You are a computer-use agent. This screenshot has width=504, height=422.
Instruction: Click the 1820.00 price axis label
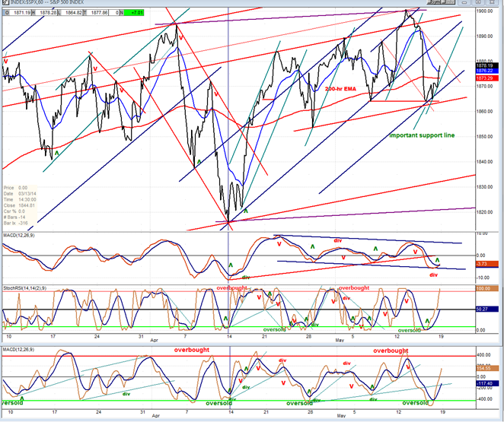click(x=485, y=212)
